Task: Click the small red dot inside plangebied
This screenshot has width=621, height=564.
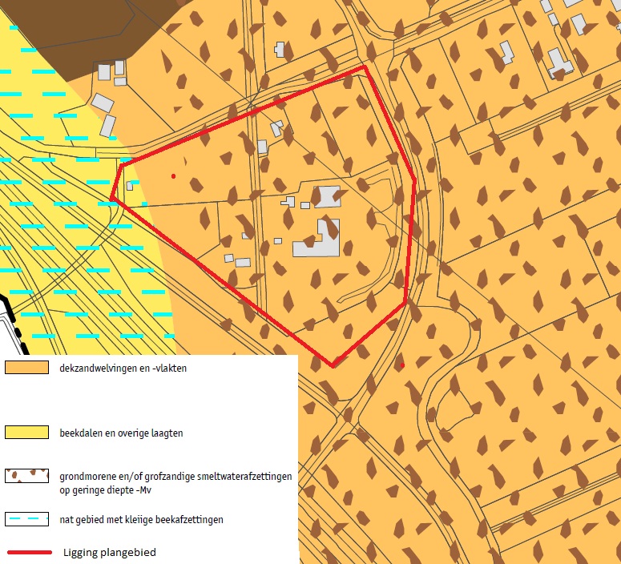Action: 173,176
